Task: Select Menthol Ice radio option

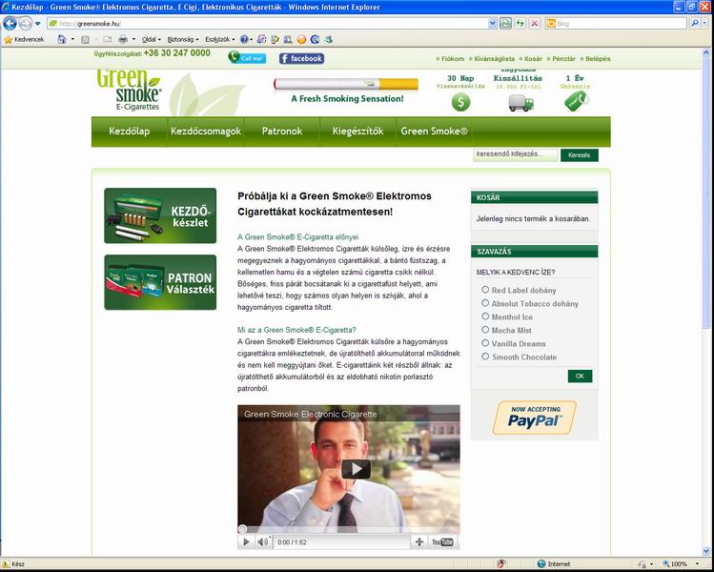Action: [x=485, y=317]
